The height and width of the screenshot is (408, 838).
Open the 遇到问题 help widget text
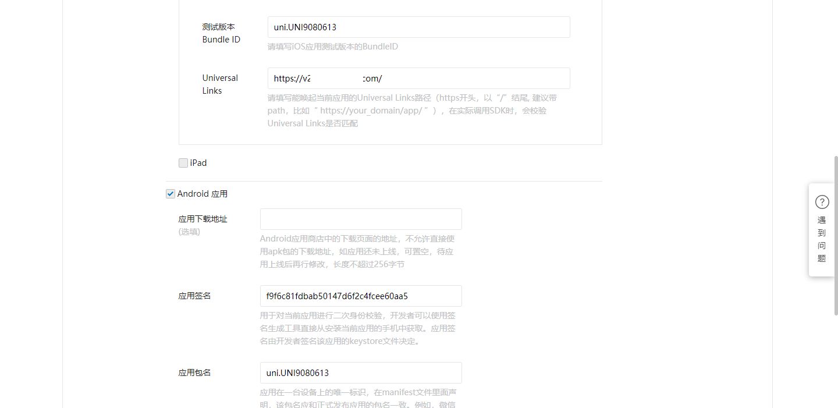click(822, 239)
